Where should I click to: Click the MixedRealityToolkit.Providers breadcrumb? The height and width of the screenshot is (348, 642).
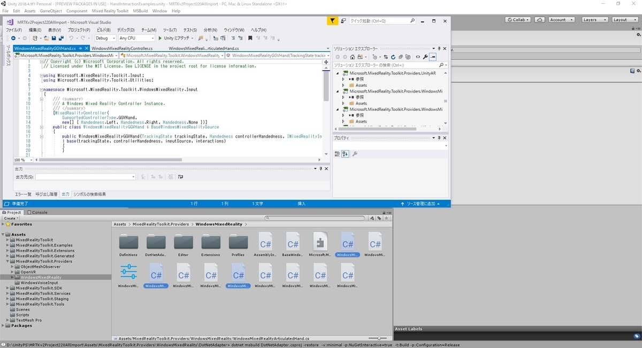pos(160,224)
